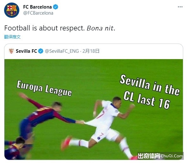The height and width of the screenshot is (163, 187).
Task: Click the 翻译推文 translate tweet link
Action: pyautogui.click(x=12, y=37)
